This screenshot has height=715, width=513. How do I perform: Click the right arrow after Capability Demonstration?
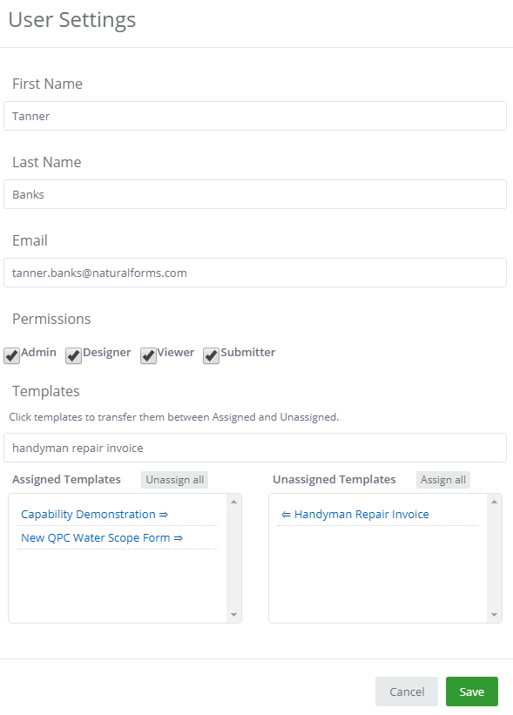pyautogui.click(x=163, y=515)
